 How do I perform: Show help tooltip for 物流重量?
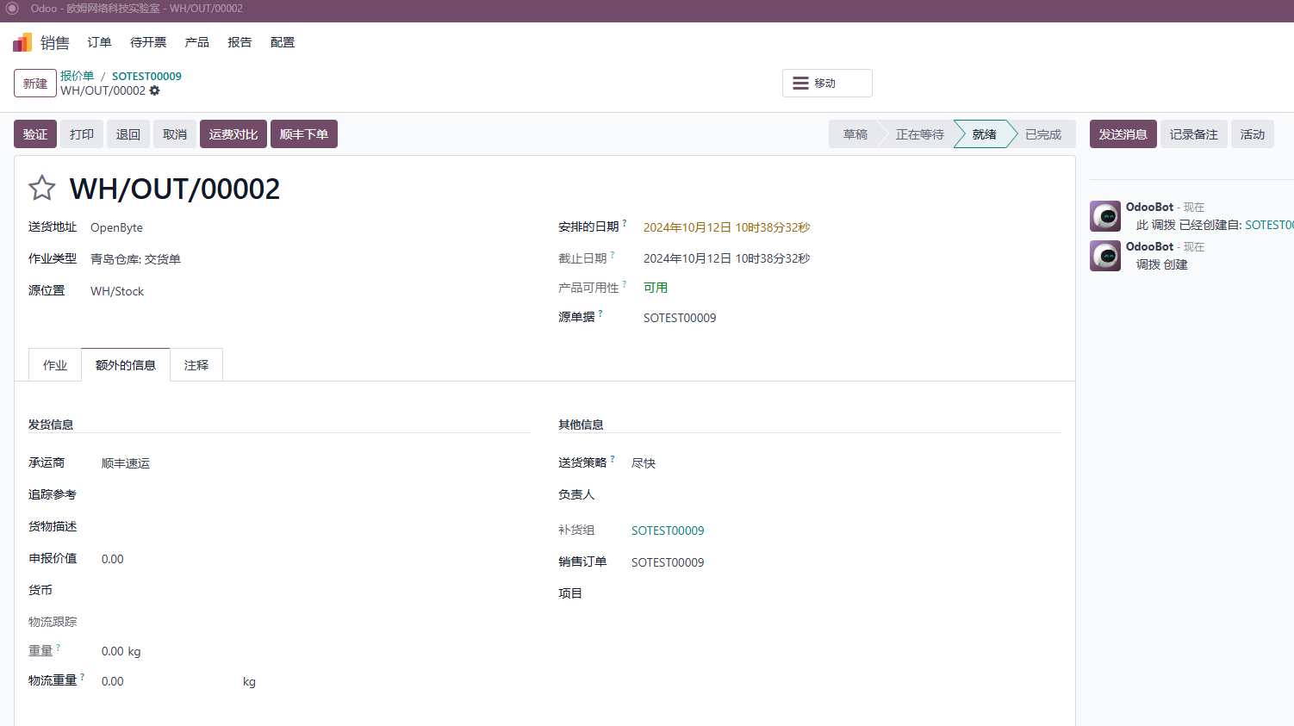(x=83, y=677)
